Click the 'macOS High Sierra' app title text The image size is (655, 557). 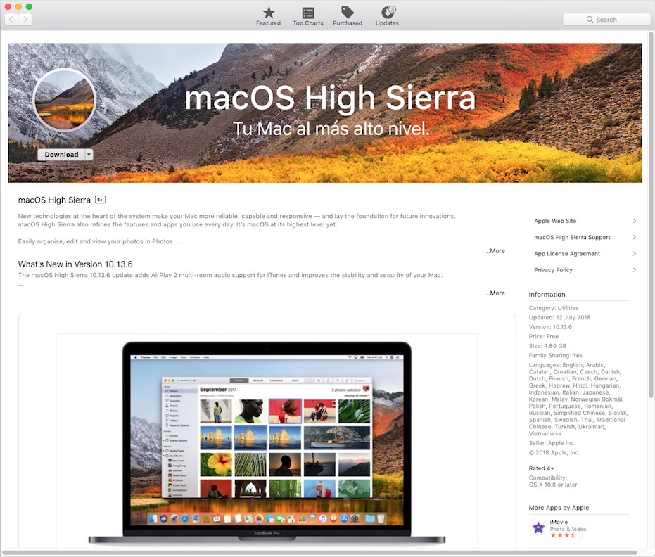pos(54,200)
